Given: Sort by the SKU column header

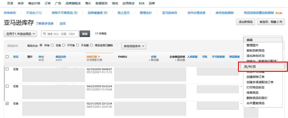Looking at the screenshot, I should [41, 57].
